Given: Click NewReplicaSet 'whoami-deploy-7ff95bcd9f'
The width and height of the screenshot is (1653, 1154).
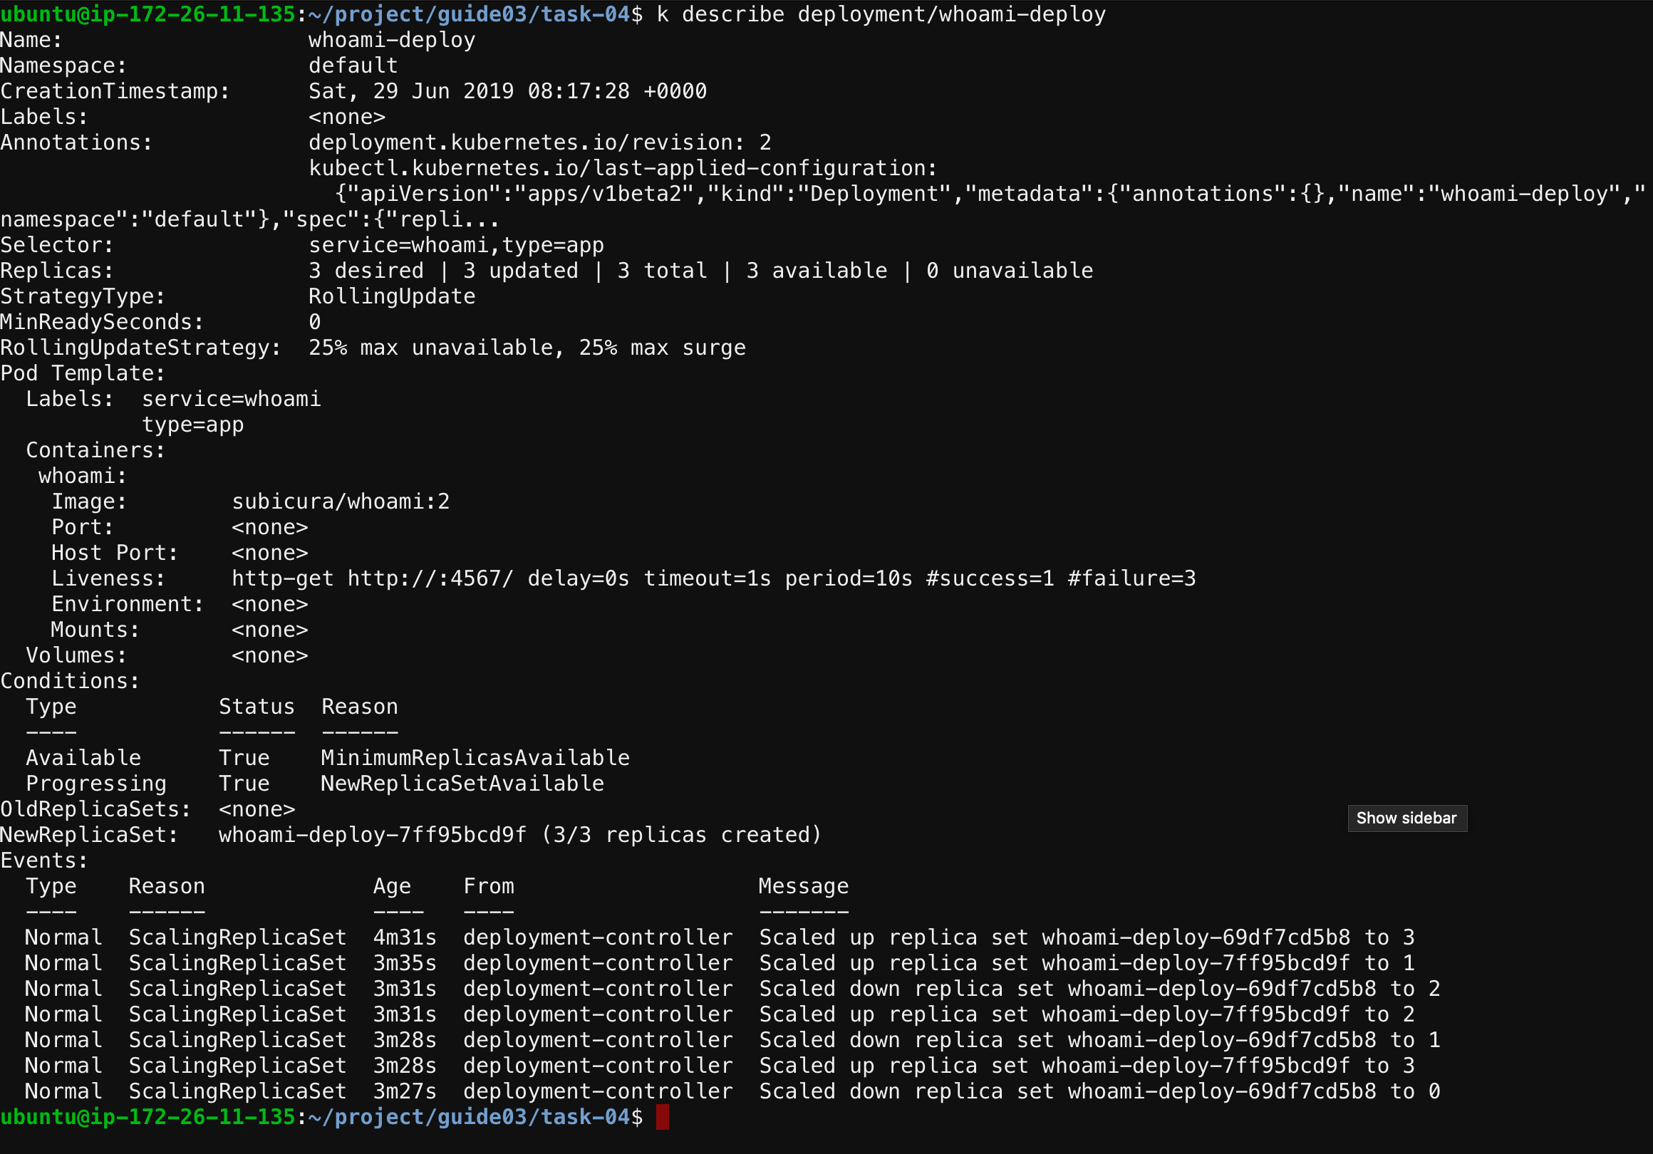Looking at the screenshot, I should click(x=373, y=835).
